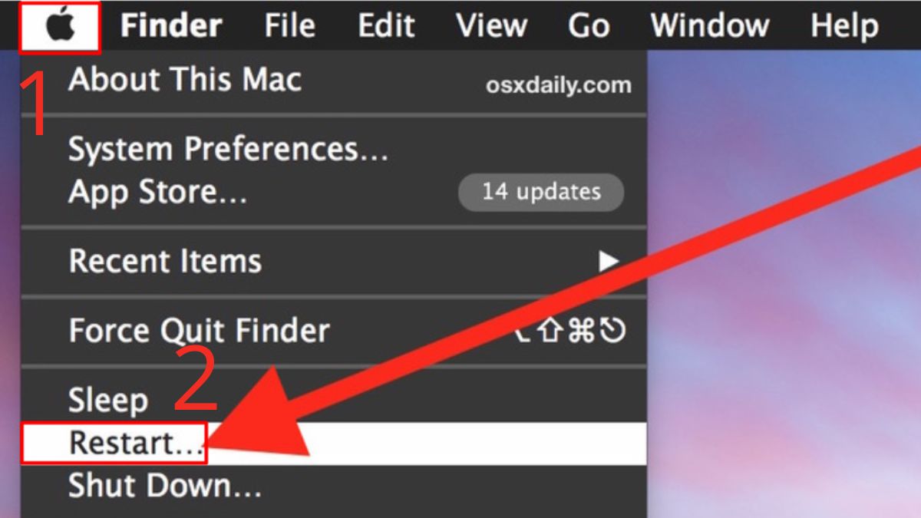The height and width of the screenshot is (518, 921).
Task: Expand Recent Items submenu arrow
Action: tap(609, 262)
